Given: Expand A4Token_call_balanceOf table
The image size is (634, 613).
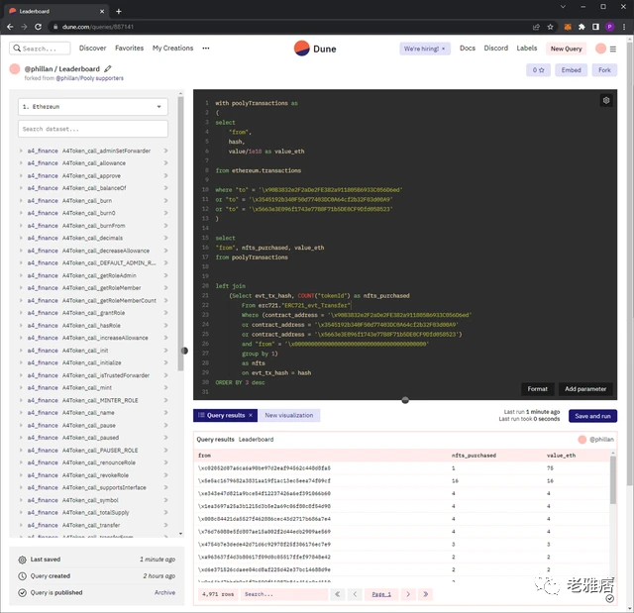Looking at the screenshot, I should [21, 188].
